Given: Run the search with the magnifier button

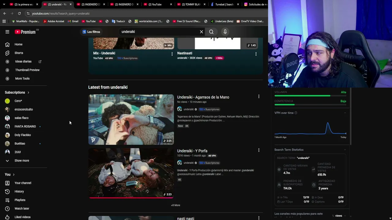Looking at the screenshot, I should [211, 32].
